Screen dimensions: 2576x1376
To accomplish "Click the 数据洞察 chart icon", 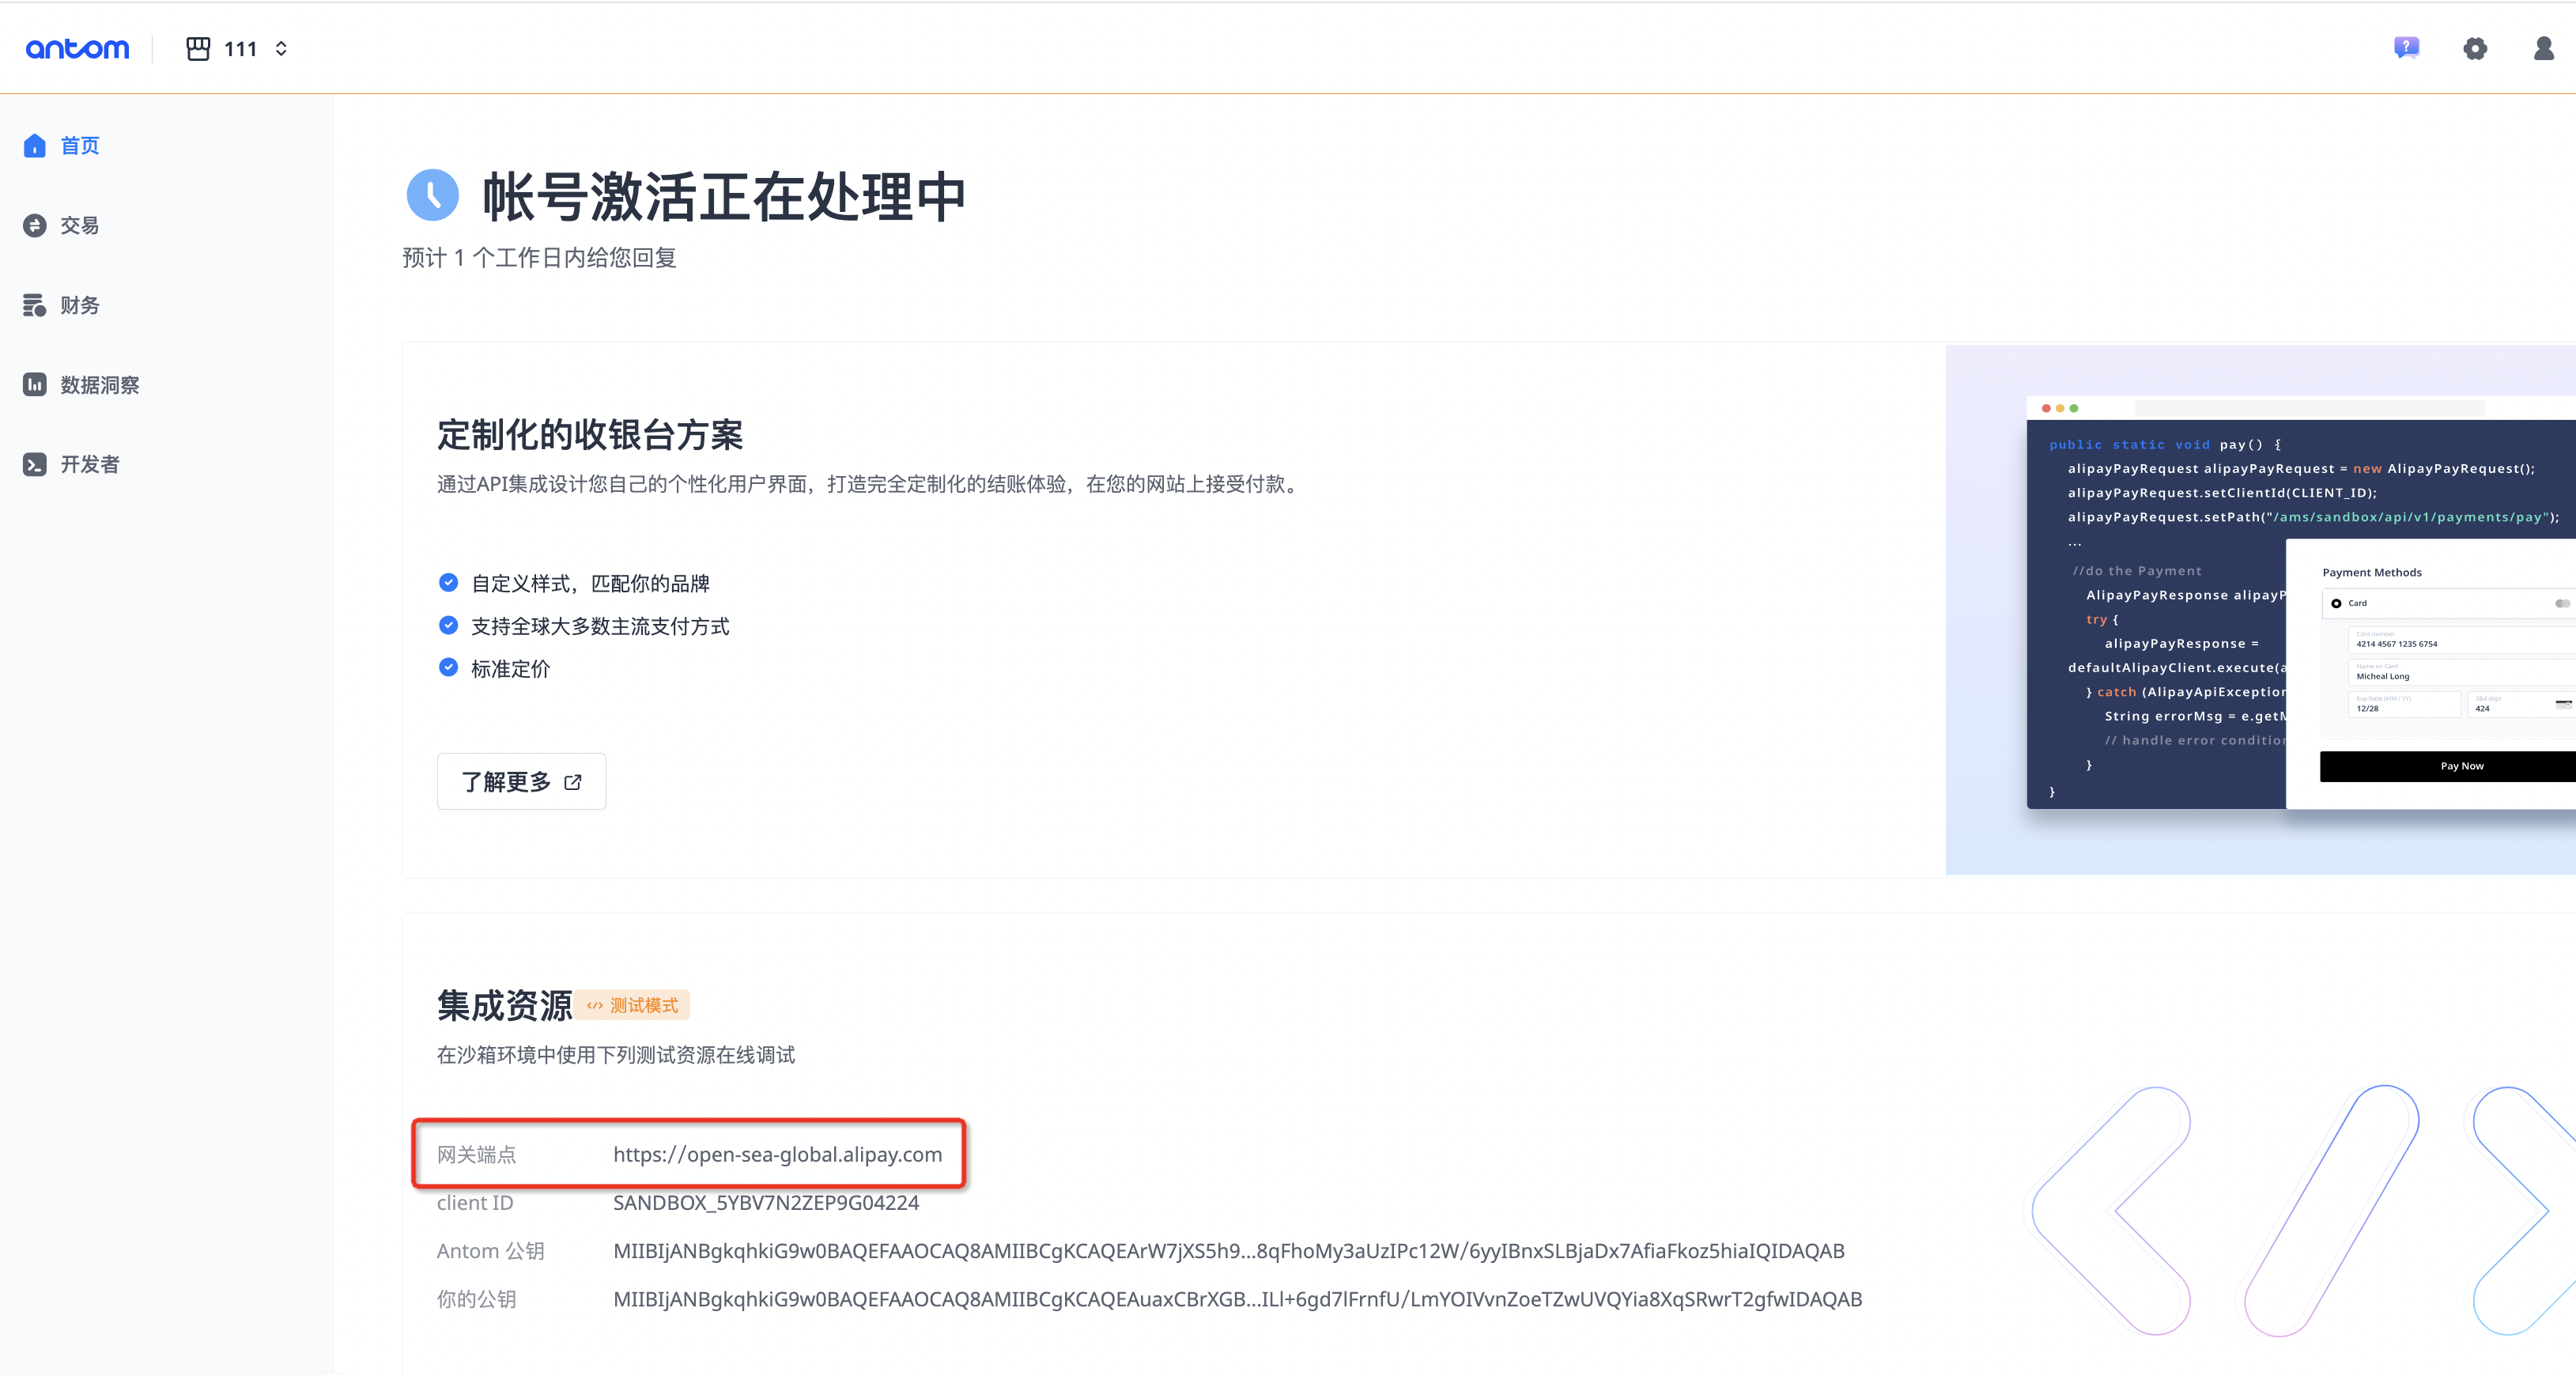I will [x=35, y=385].
